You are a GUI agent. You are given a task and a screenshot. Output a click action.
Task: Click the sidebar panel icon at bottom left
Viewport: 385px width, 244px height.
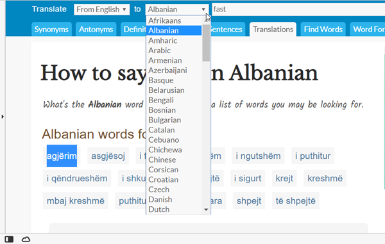9,239
